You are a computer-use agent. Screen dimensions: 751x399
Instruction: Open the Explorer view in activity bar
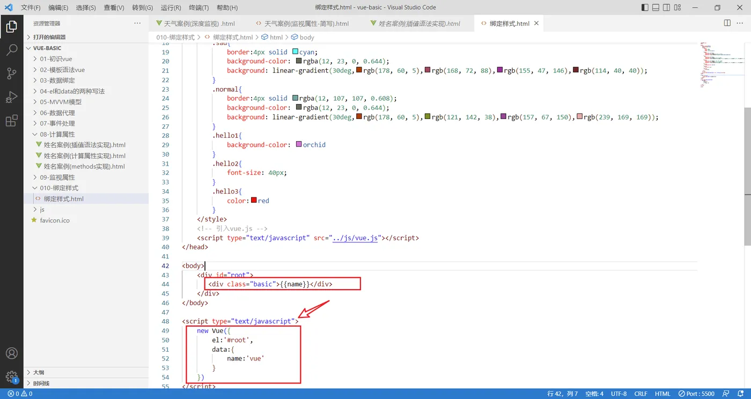coord(11,26)
